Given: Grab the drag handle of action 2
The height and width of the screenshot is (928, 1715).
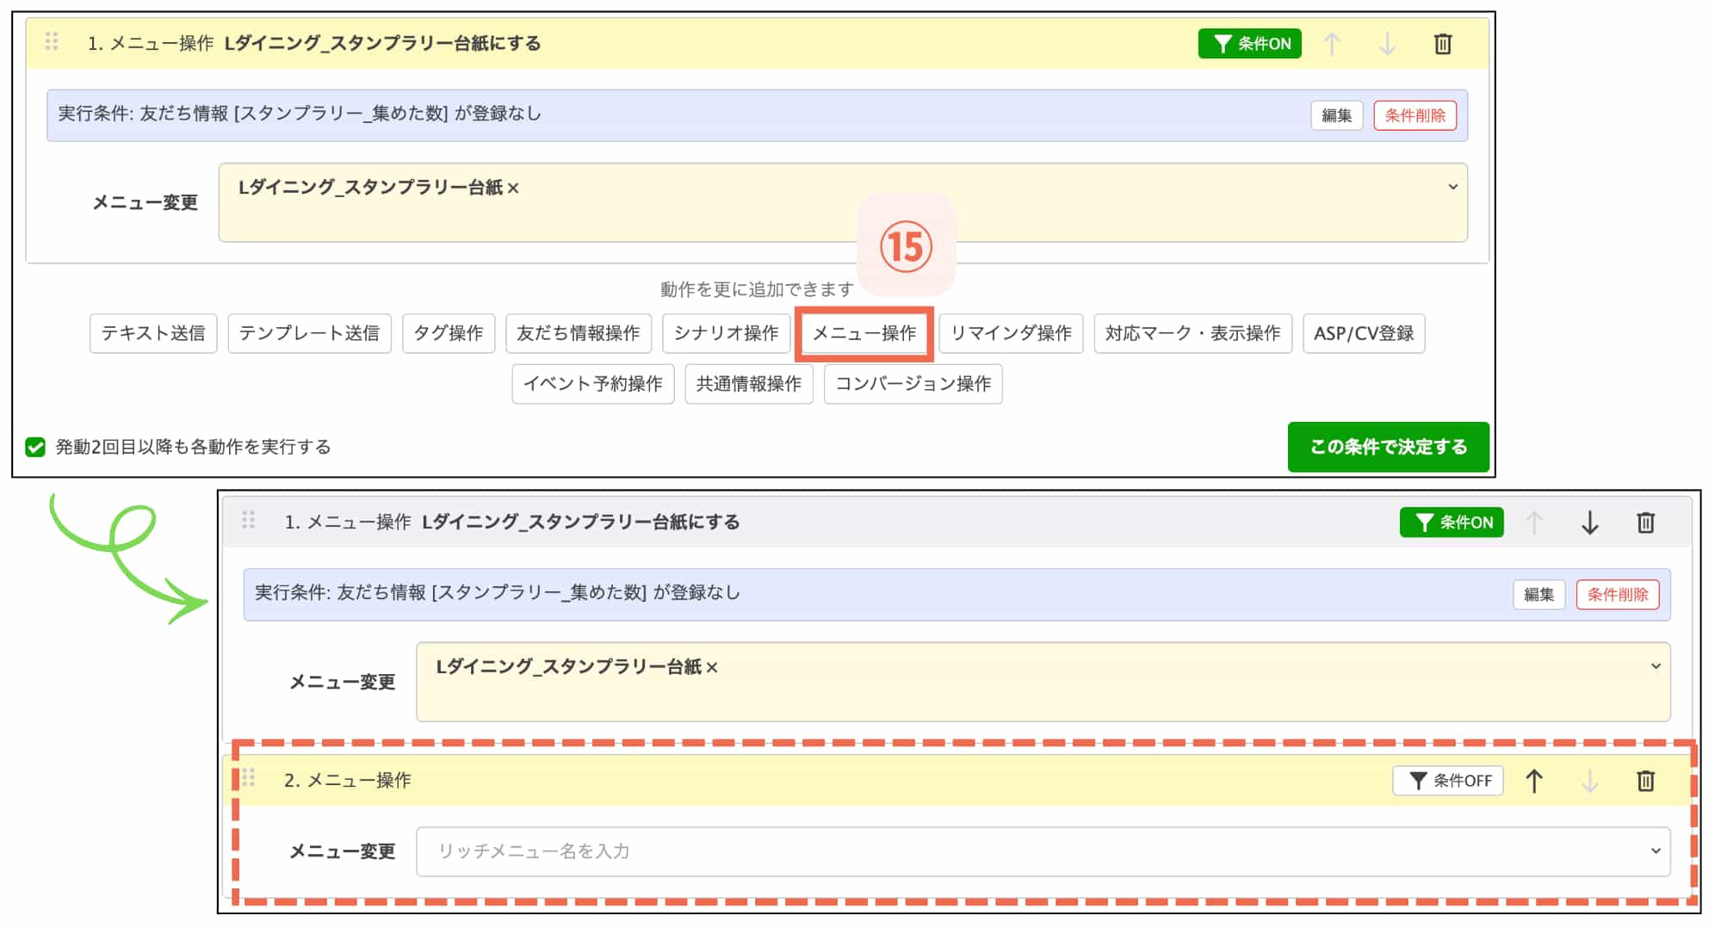Looking at the screenshot, I should (250, 780).
